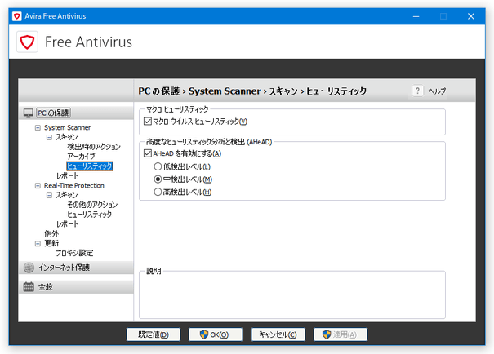Select Real-Time Protection tree item

point(74,186)
